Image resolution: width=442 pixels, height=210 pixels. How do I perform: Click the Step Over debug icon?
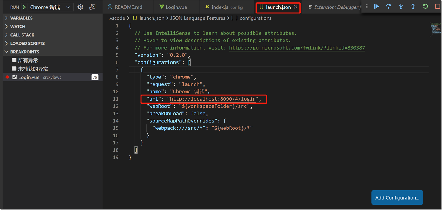coord(388,6)
